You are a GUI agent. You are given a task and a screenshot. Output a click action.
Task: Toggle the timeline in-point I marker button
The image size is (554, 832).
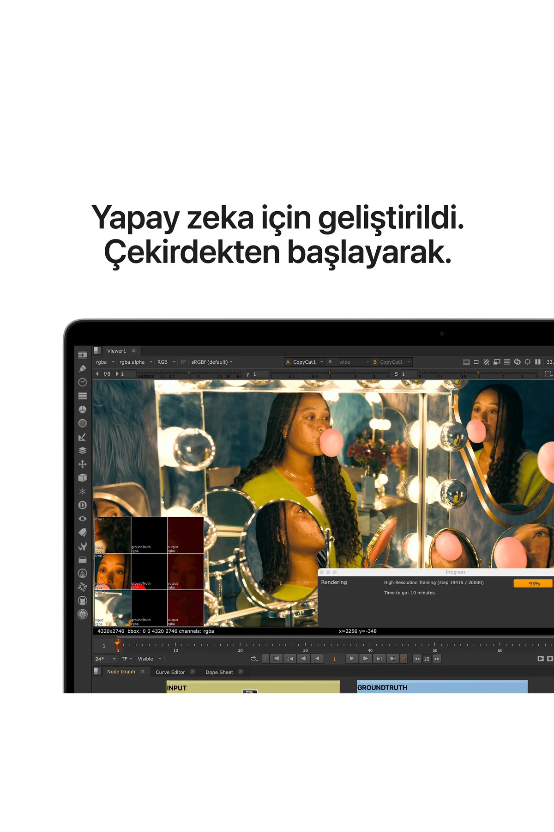265,659
